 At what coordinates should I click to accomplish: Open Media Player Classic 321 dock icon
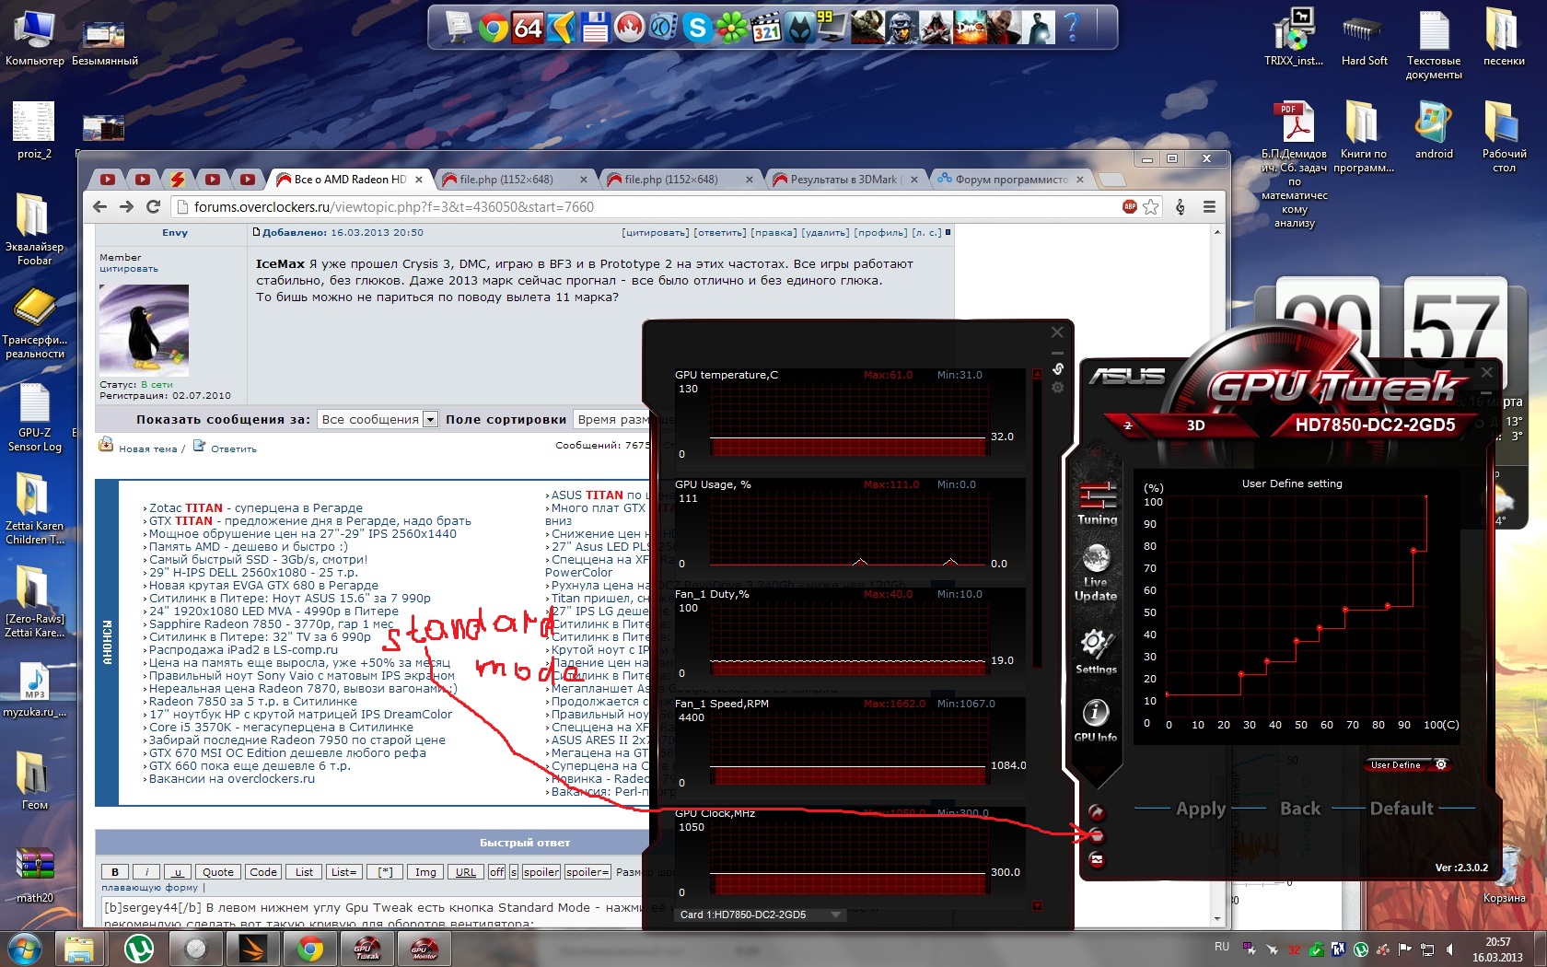(x=766, y=29)
